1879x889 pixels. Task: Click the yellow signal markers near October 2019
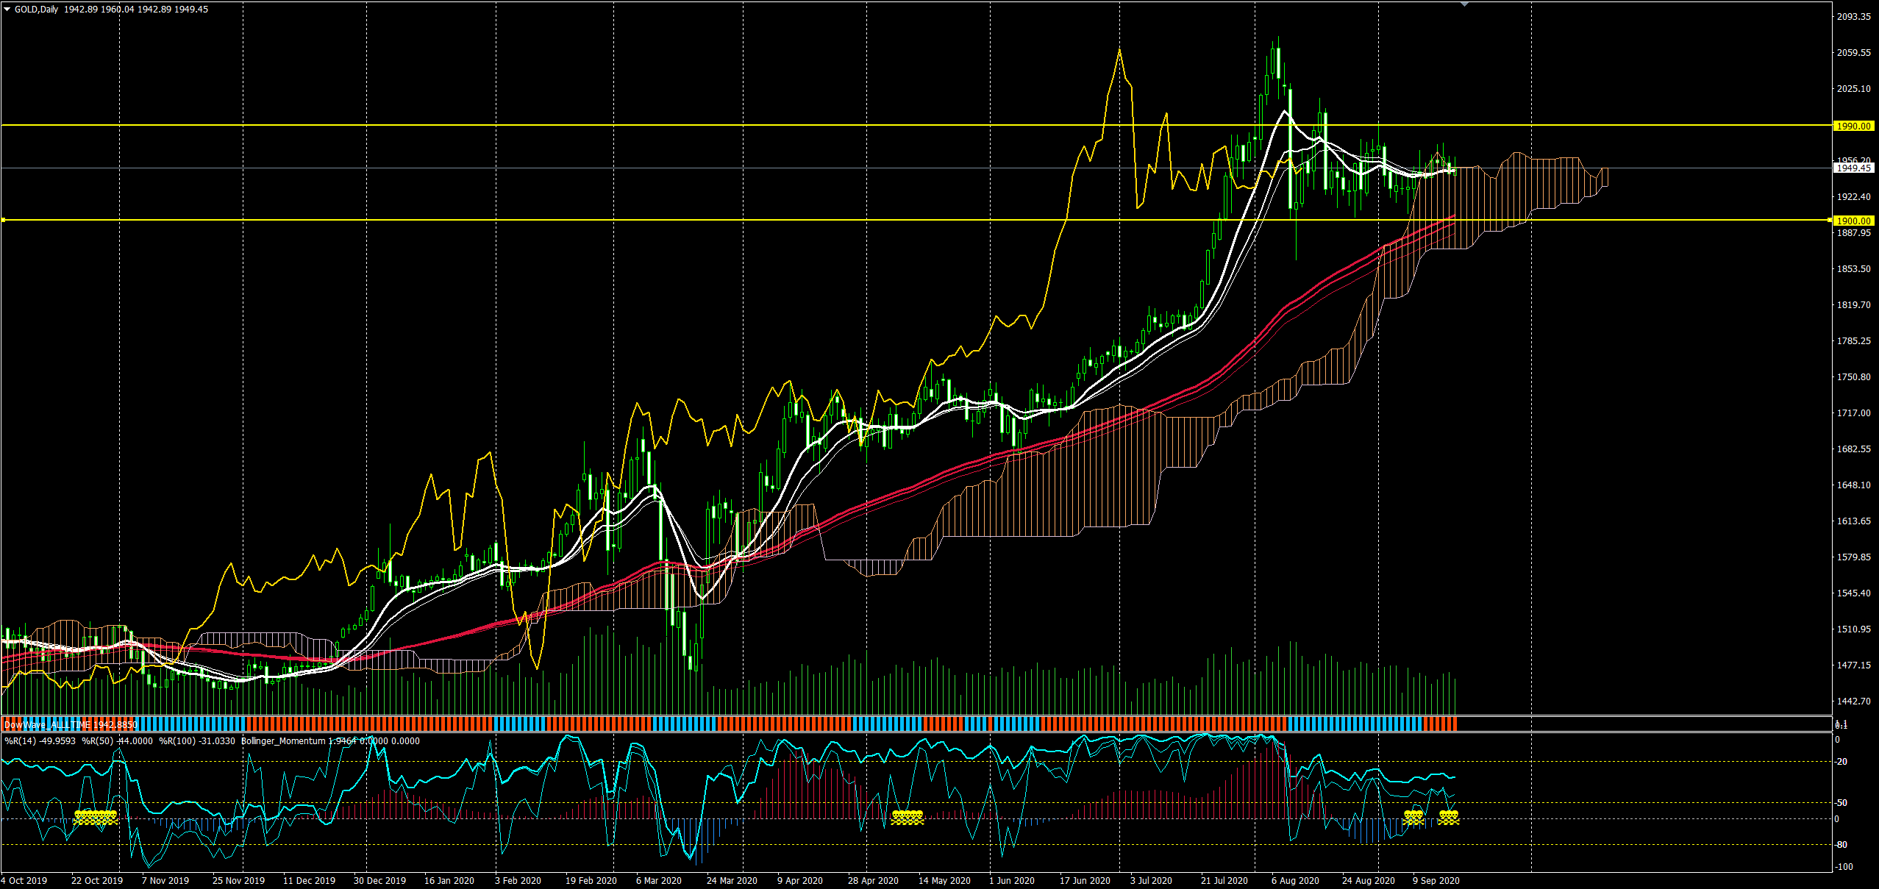click(x=96, y=817)
